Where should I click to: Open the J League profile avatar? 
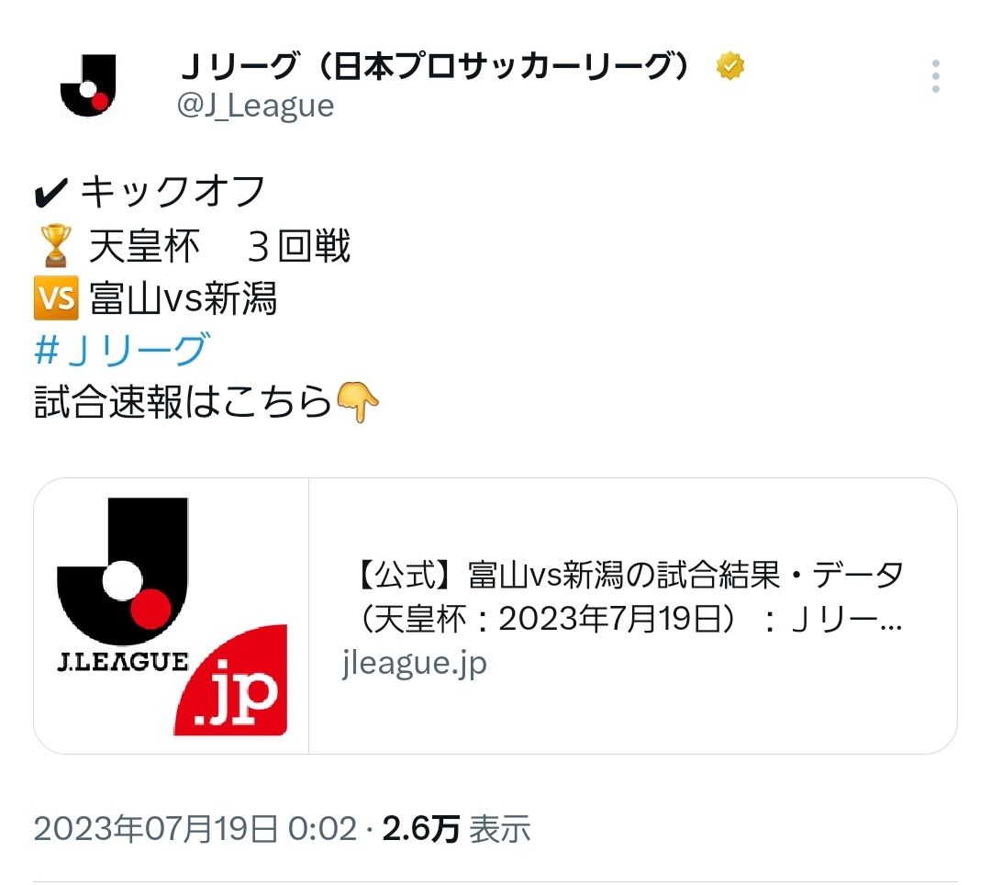click(88, 85)
